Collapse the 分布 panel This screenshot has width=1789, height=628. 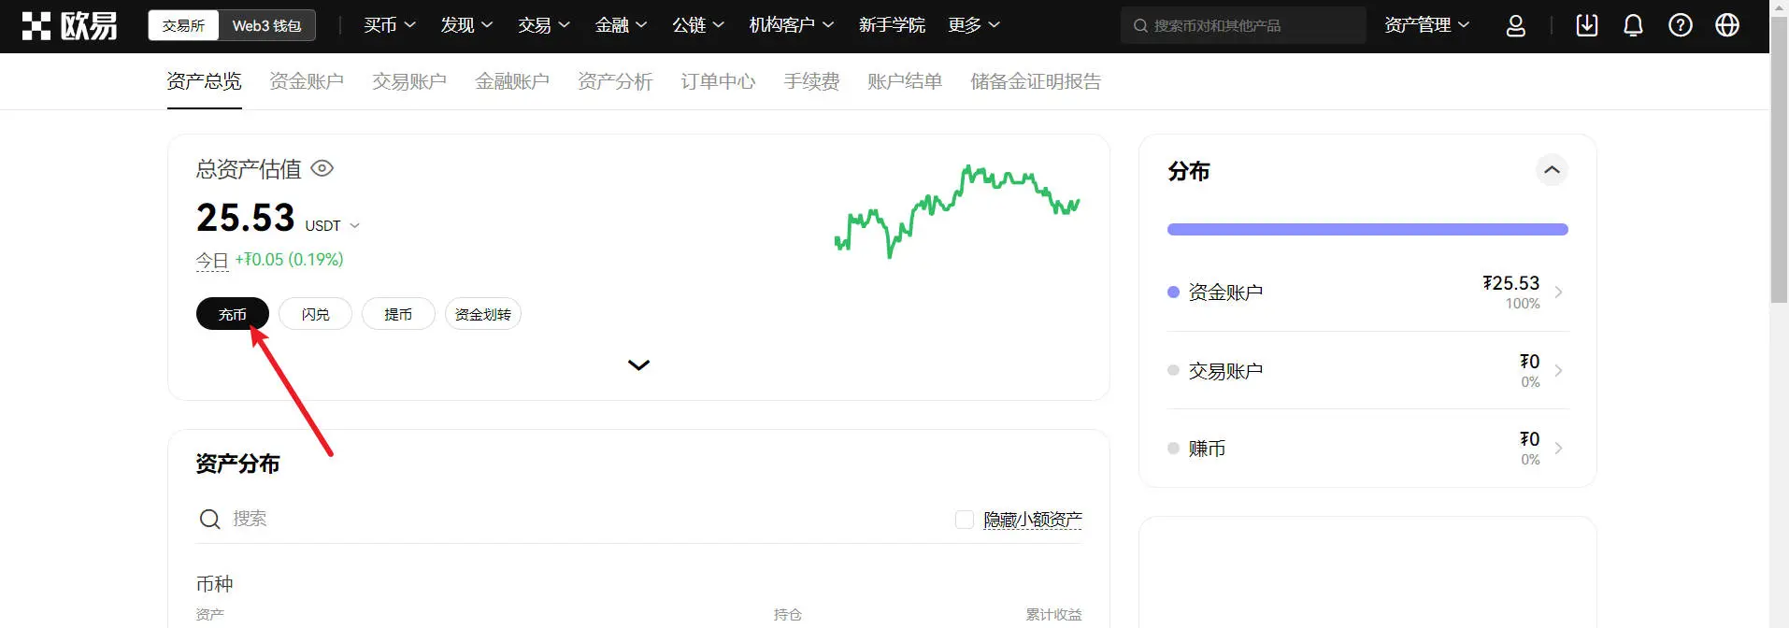tap(1552, 170)
